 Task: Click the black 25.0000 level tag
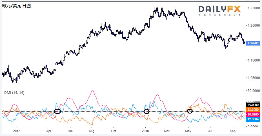(253, 105)
